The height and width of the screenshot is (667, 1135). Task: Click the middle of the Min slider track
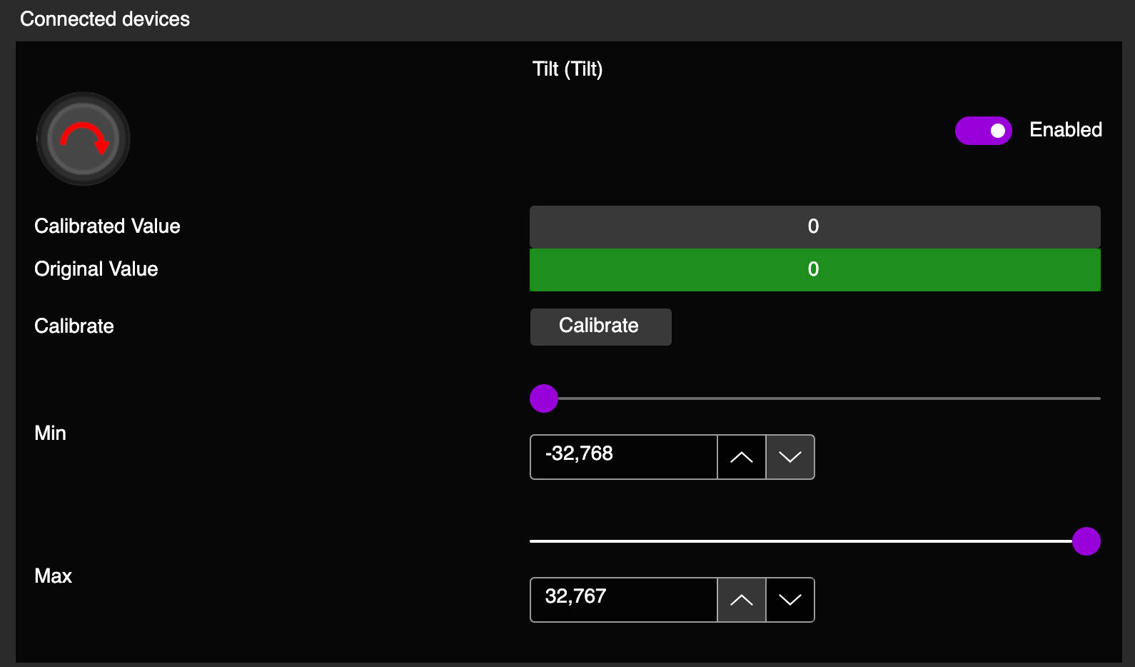tap(814, 398)
